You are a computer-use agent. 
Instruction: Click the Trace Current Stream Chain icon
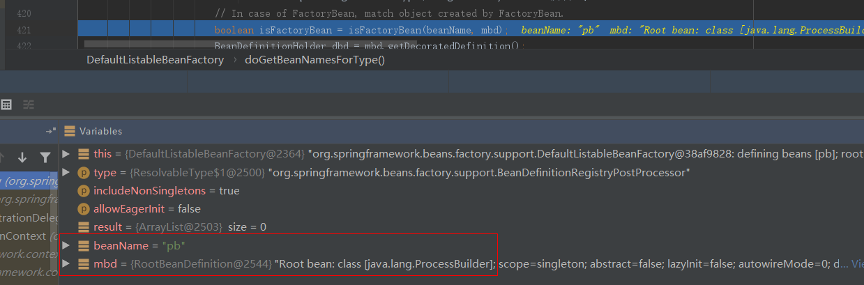point(29,105)
